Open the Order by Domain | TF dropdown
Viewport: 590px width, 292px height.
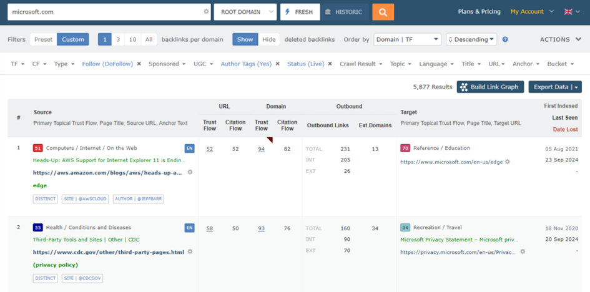(408, 39)
